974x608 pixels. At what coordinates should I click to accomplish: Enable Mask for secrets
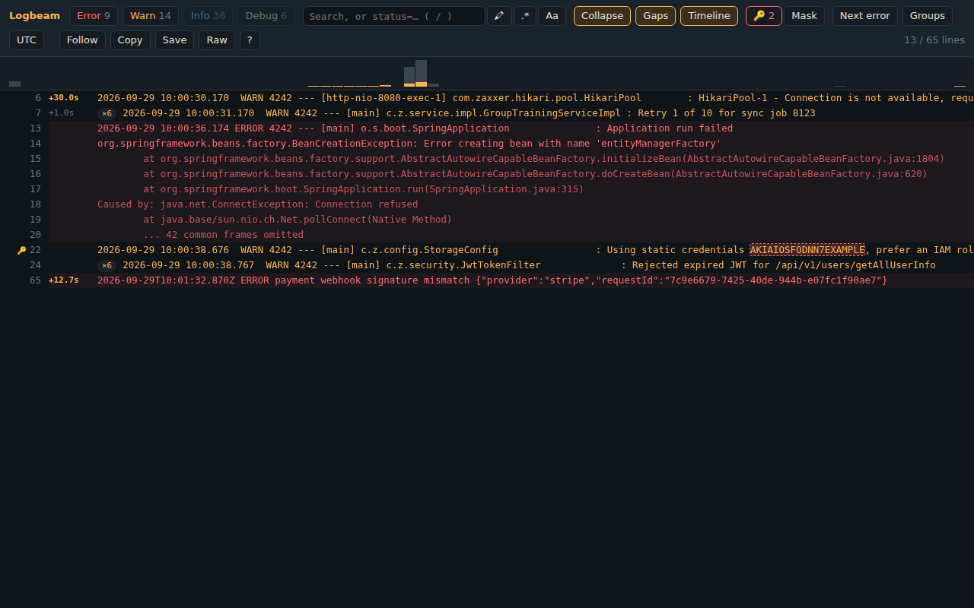(804, 16)
